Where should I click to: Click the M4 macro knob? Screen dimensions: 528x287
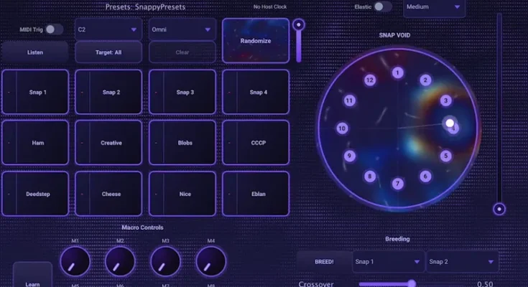pos(211,262)
